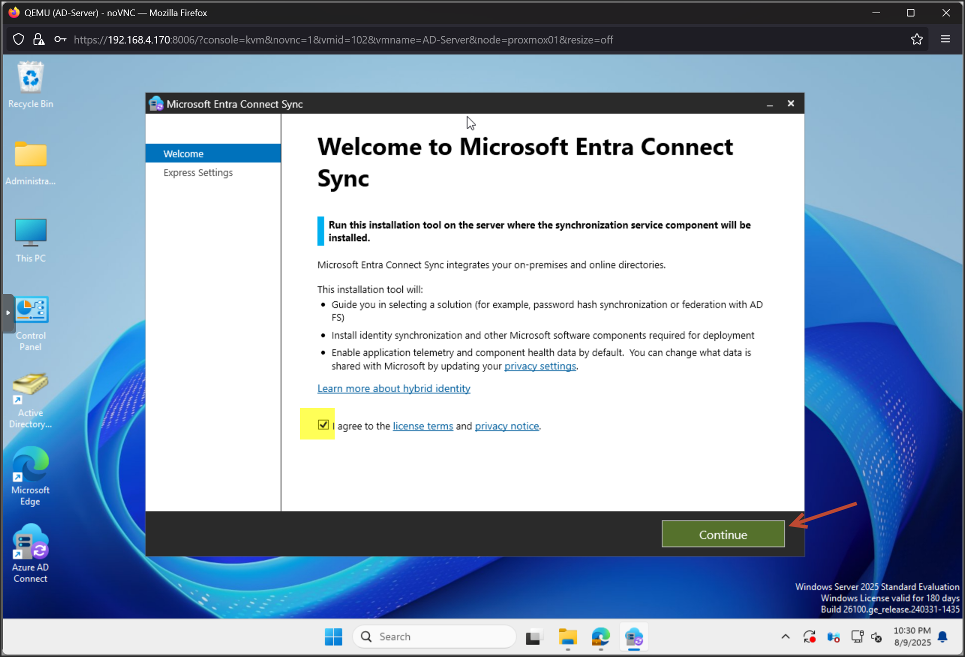This screenshot has width=965, height=657.
Task: Show hidden system tray icons chevron
Action: pyautogui.click(x=785, y=636)
